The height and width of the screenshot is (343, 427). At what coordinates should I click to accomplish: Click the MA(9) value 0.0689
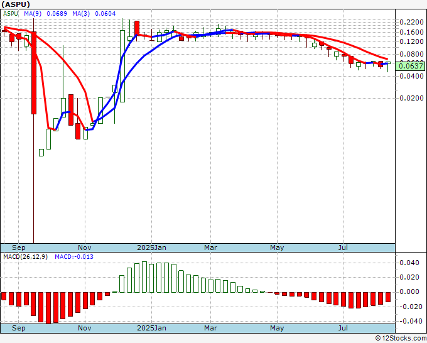click(x=57, y=14)
